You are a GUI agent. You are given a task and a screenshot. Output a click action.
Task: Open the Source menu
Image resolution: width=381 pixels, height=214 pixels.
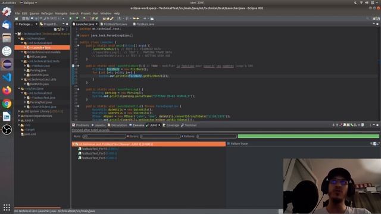pyautogui.click(x=34, y=13)
